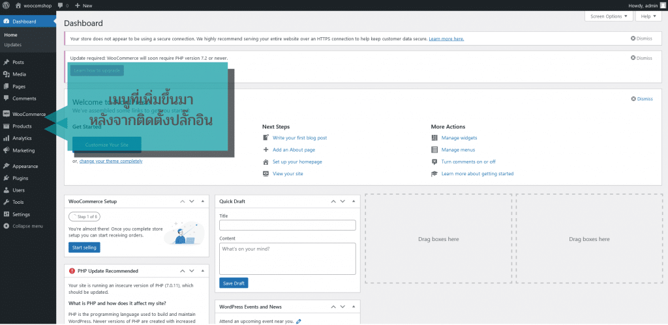Dismiss the PHP update required notice
The width and height of the screenshot is (668, 325).
(641, 58)
